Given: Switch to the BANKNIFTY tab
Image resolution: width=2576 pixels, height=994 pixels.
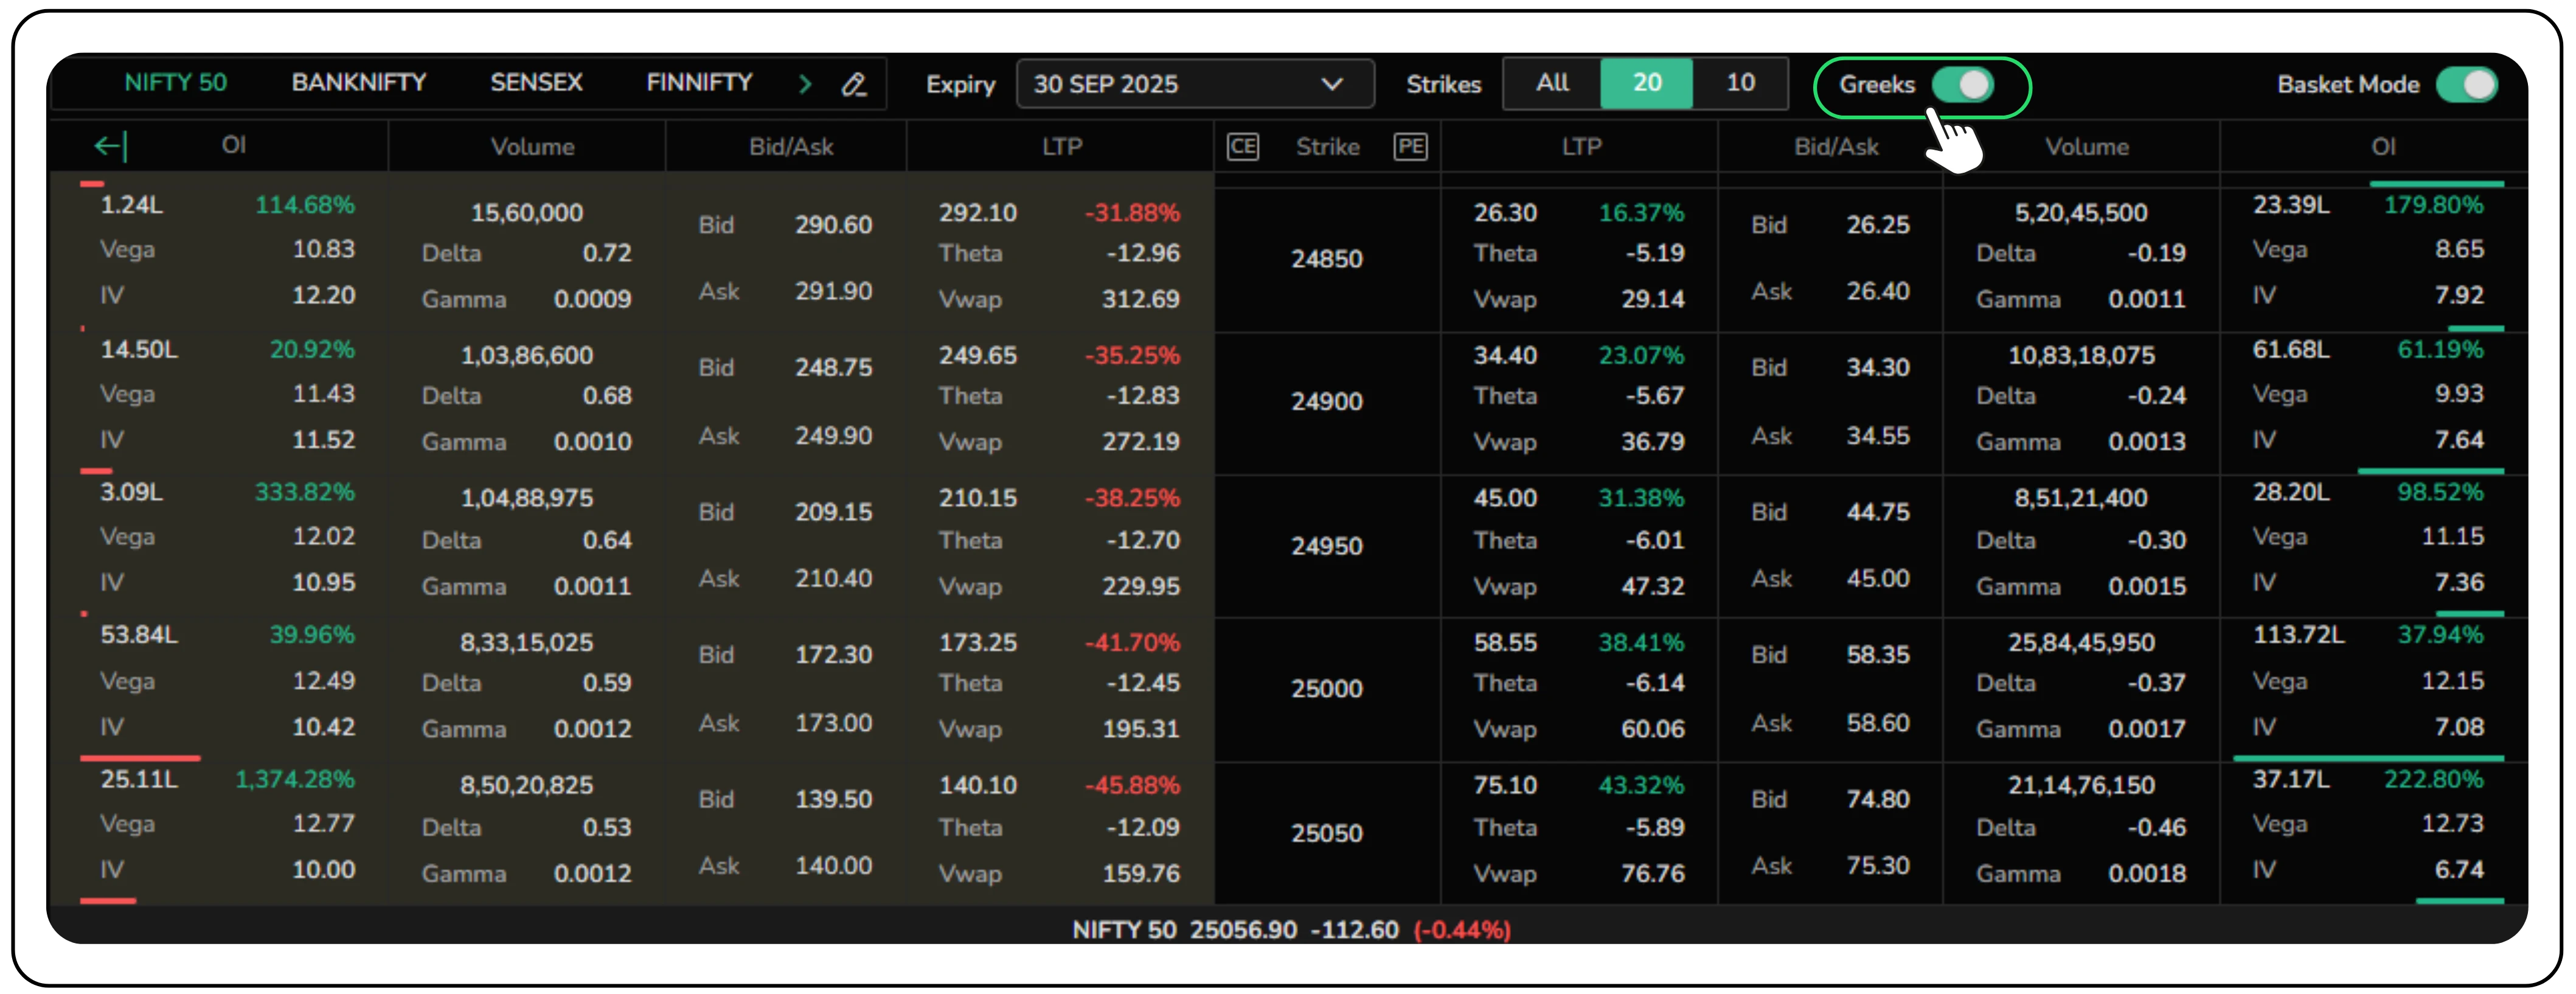Looking at the screenshot, I should tap(358, 83).
